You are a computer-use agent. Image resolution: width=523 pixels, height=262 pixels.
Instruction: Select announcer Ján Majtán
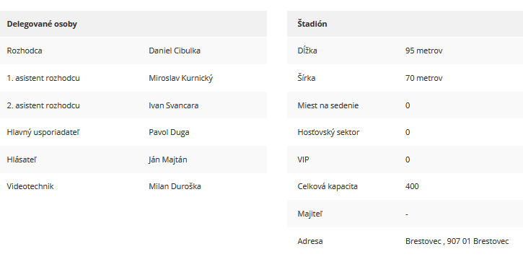168,160
